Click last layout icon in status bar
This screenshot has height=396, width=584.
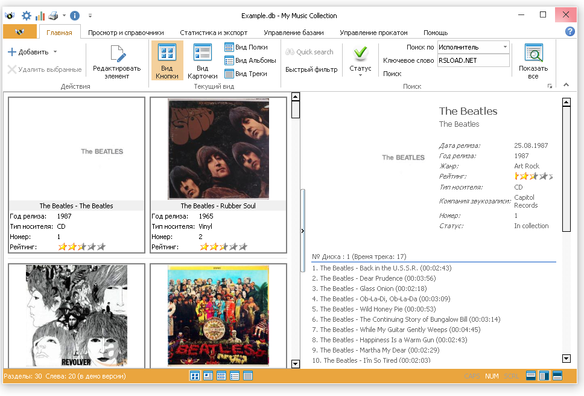click(x=557, y=375)
